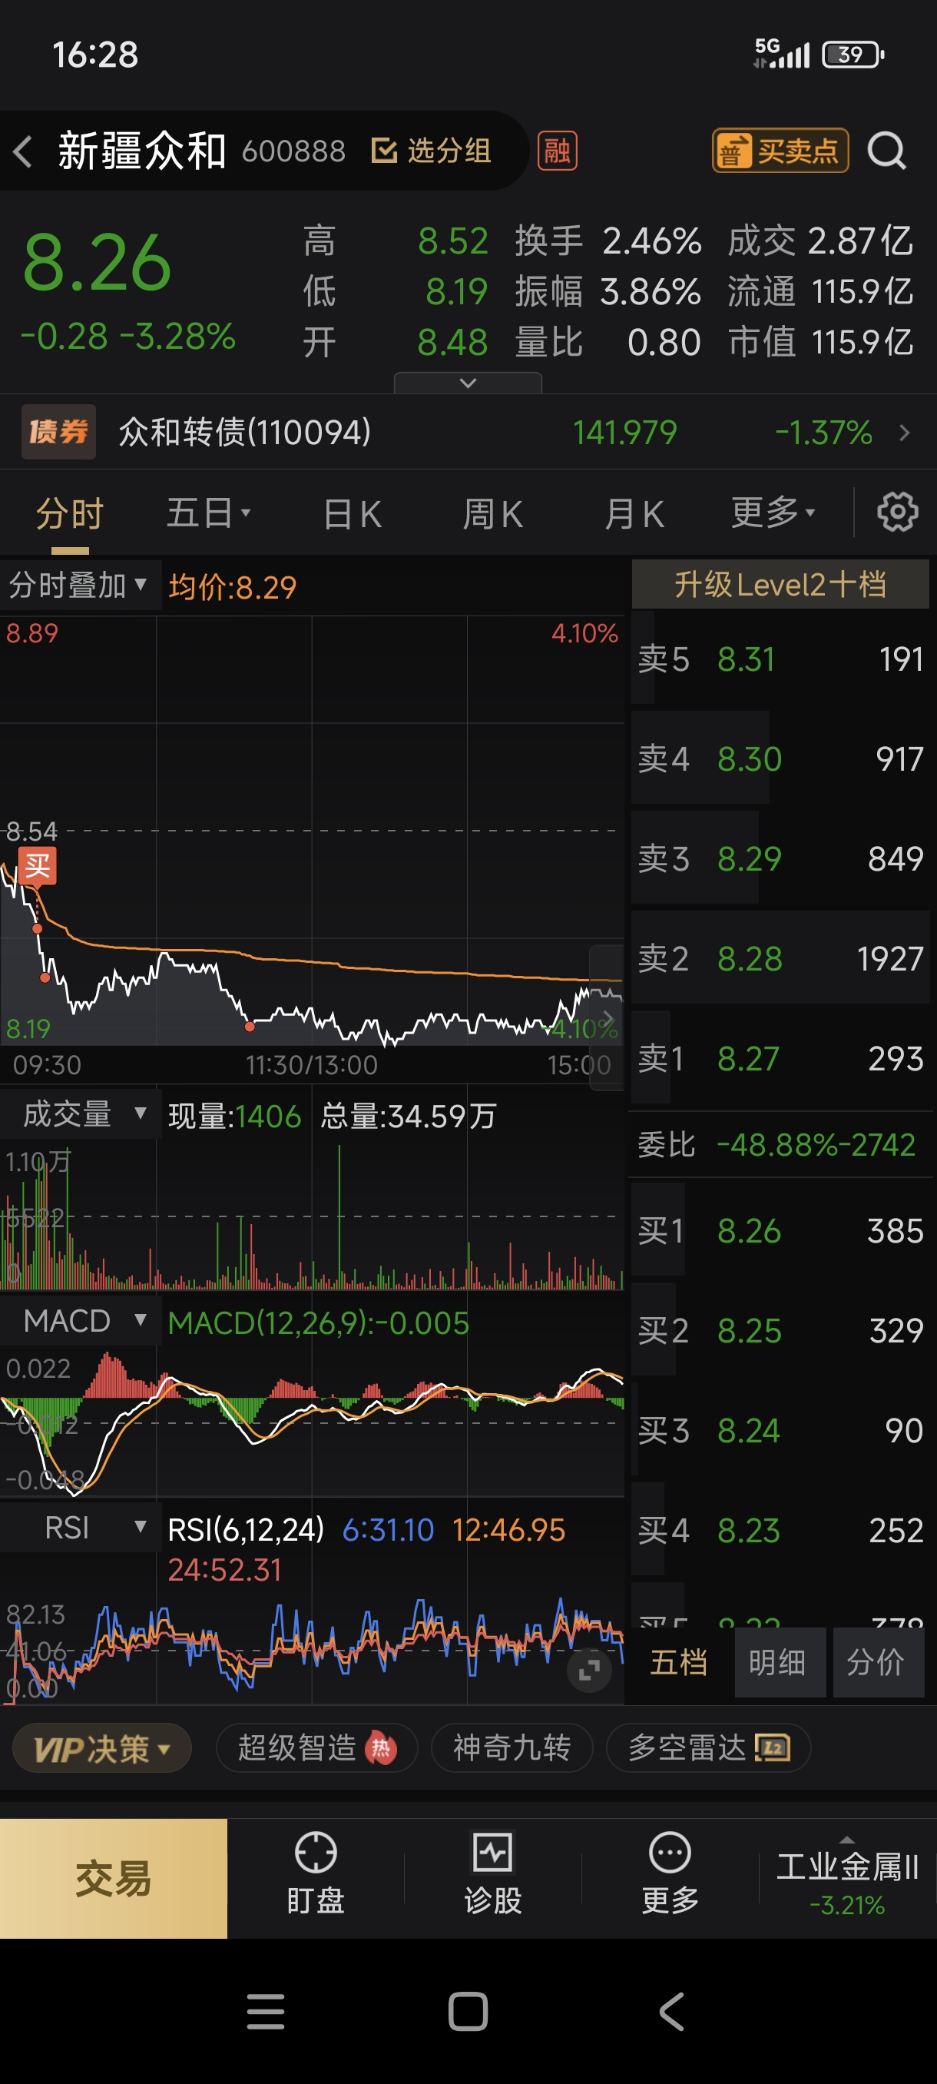
Task: Tap the small right arrow at the chart edge
Action: point(608,1017)
